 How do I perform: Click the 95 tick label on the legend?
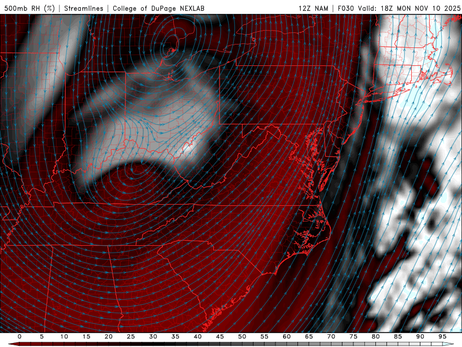pos(442,337)
